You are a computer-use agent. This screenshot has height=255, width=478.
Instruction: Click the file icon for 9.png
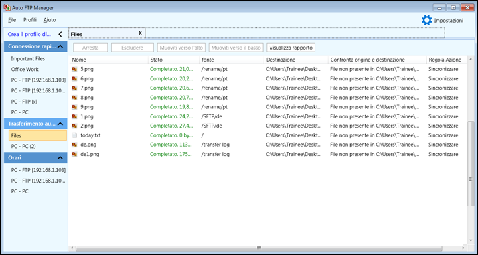(x=74, y=107)
